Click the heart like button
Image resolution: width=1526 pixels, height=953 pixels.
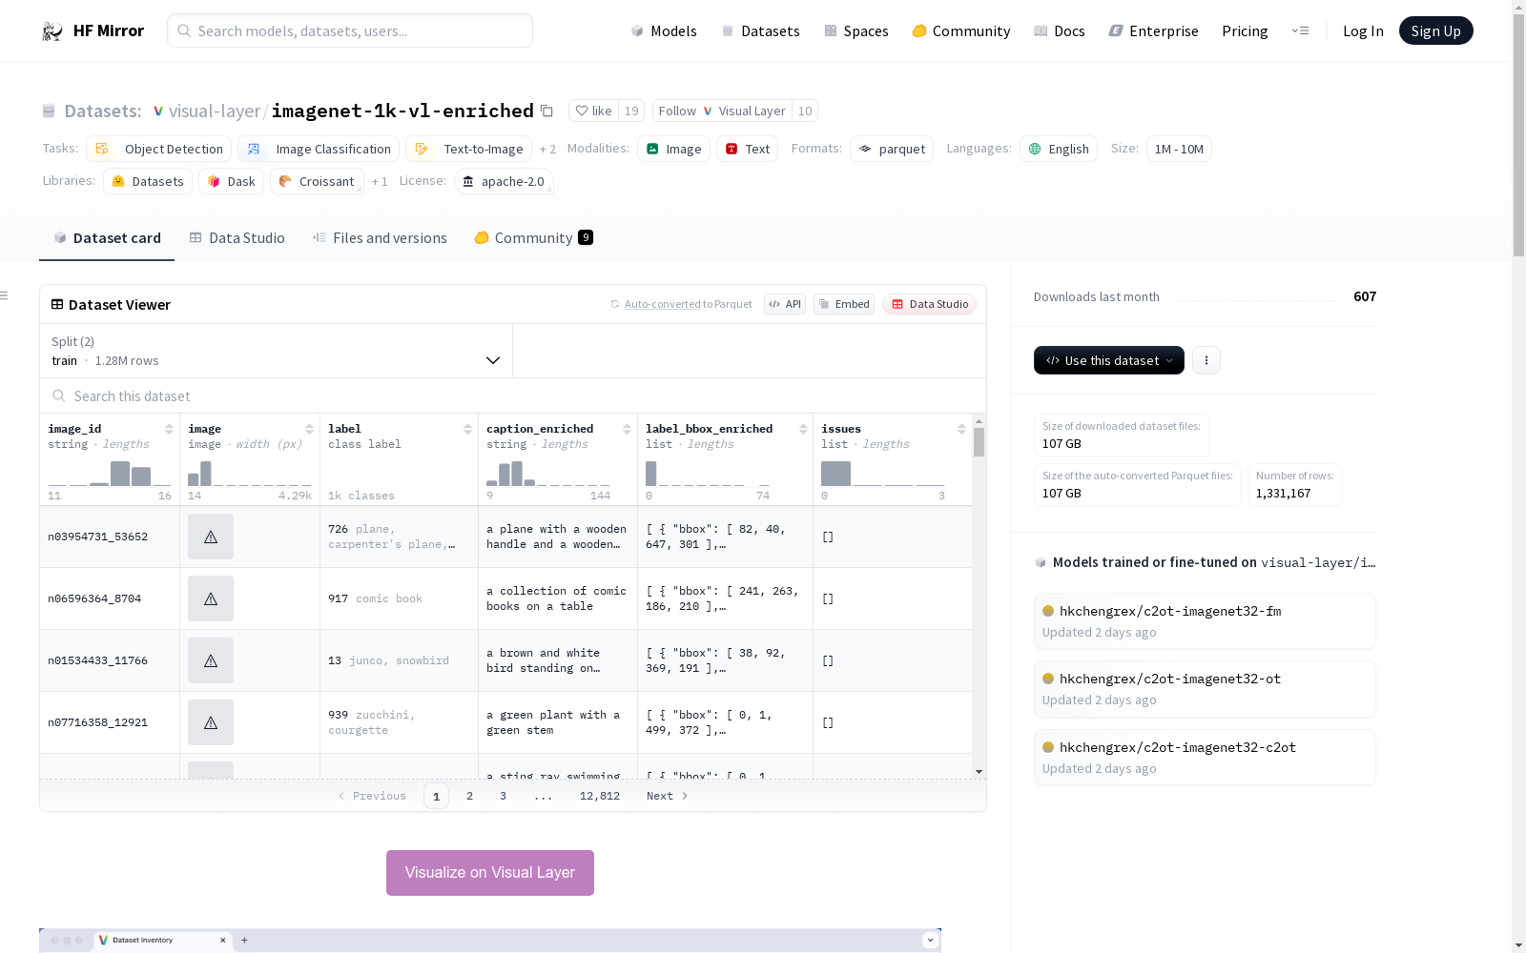(x=593, y=111)
